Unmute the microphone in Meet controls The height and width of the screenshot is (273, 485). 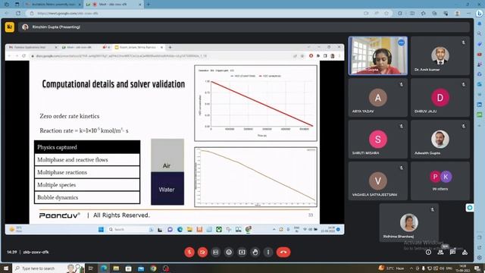click(x=189, y=253)
